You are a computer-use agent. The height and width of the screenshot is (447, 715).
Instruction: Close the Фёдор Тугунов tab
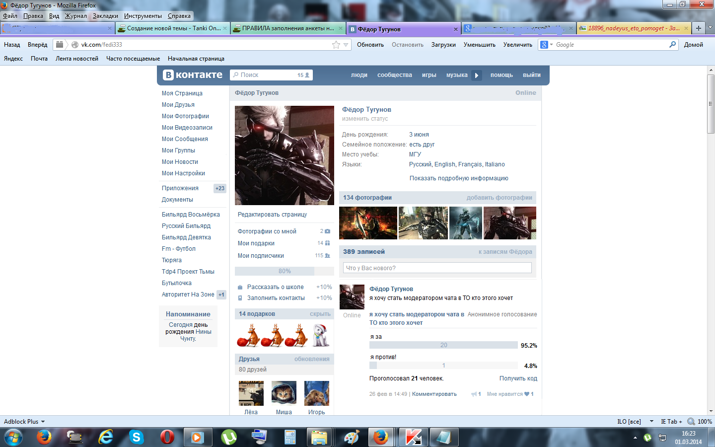(x=456, y=29)
